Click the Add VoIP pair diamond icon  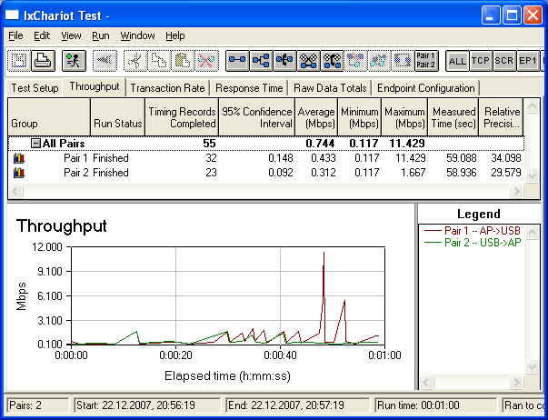coord(309,61)
